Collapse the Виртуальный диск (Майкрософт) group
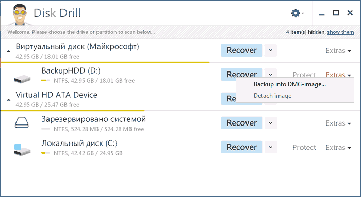The image size is (361, 197). [x=9, y=51]
